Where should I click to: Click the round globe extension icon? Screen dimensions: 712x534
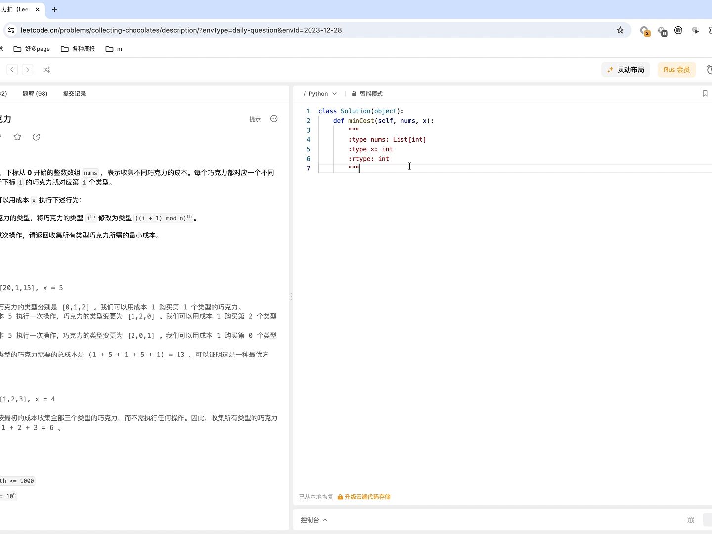click(x=678, y=30)
